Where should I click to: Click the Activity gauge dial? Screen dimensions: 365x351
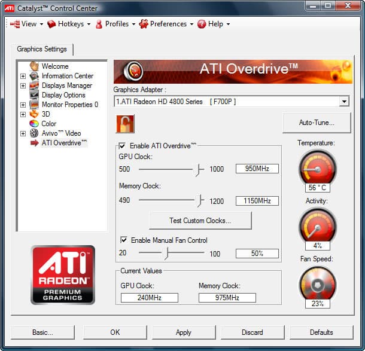coord(317,225)
